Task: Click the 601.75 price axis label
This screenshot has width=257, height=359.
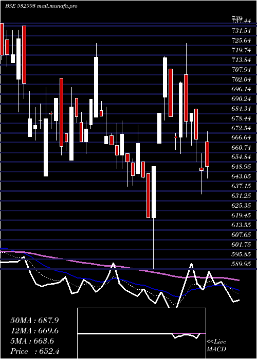Action: (241, 245)
